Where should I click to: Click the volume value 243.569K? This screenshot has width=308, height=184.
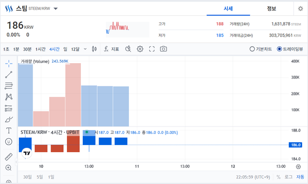[60, 61]
